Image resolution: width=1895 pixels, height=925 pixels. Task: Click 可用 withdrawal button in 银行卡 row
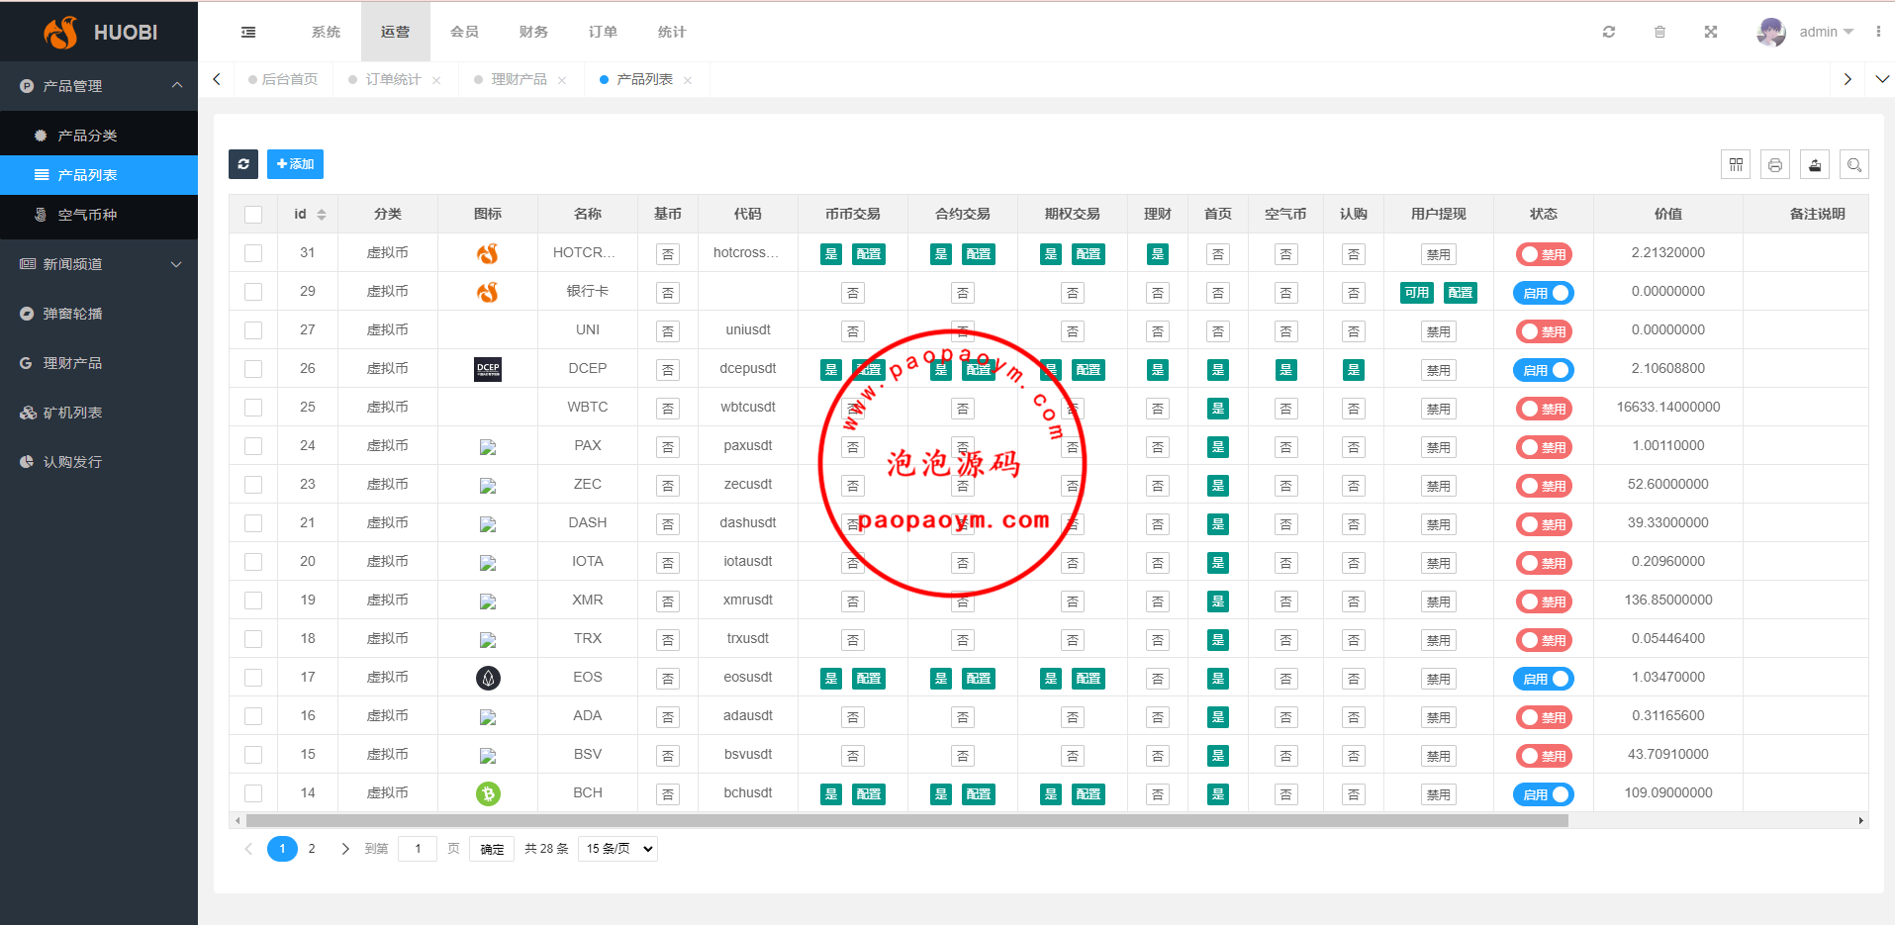coord(1417,293)
